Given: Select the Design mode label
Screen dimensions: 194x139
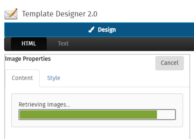Looking at the screenshot, I should click(107, 30).
